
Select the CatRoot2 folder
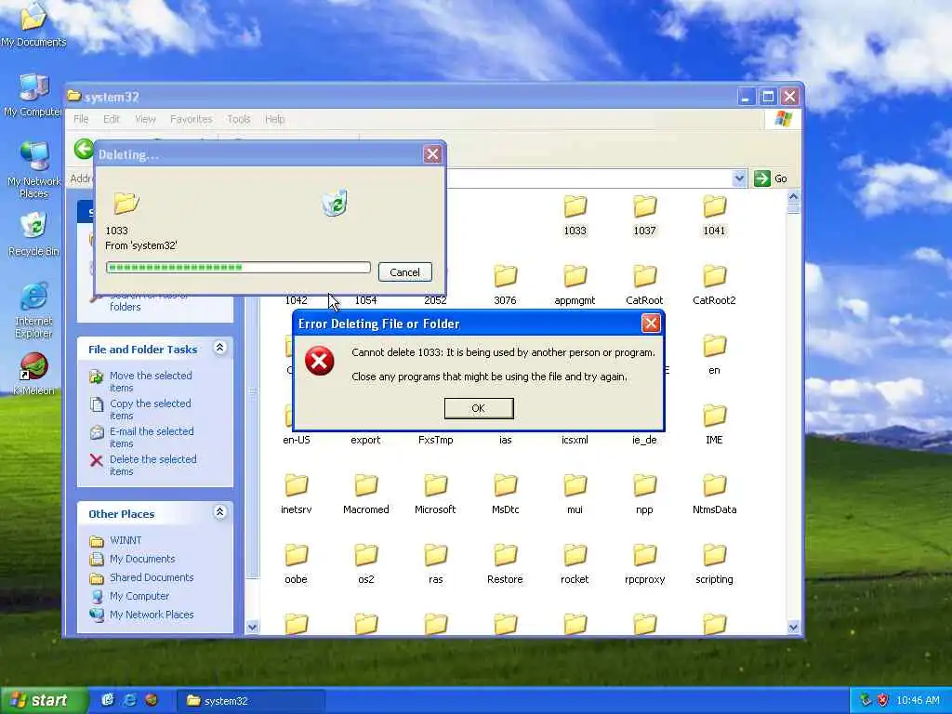point(714,284)
